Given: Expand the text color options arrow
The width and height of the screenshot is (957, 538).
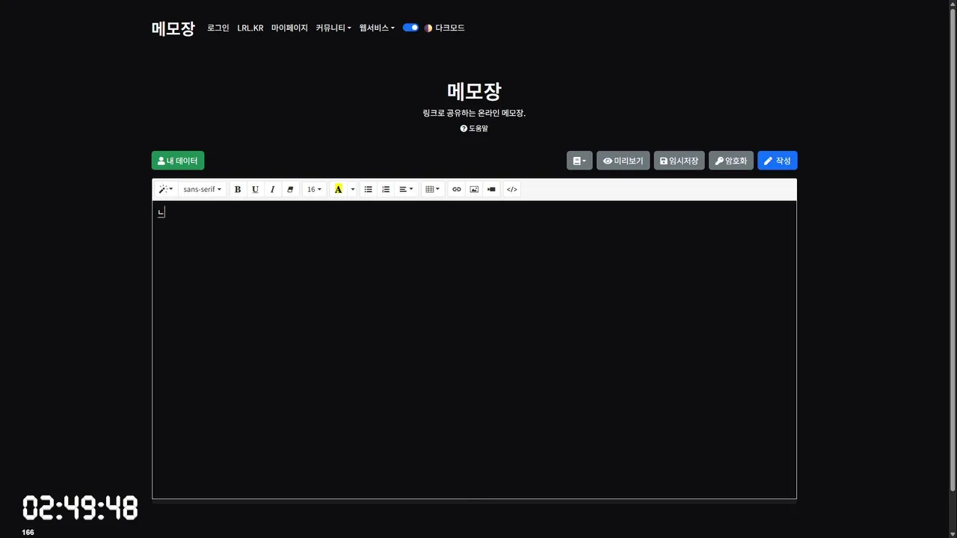Looking at the screenshot, I should pos(353,190).
